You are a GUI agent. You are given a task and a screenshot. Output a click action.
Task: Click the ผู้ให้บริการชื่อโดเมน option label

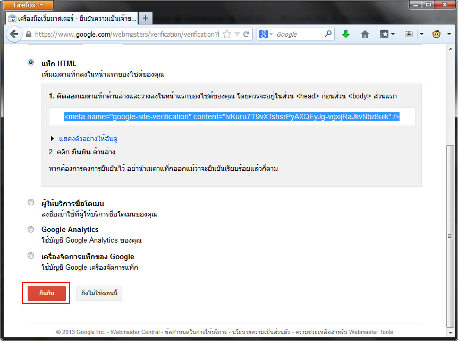[x=73, y=203]
